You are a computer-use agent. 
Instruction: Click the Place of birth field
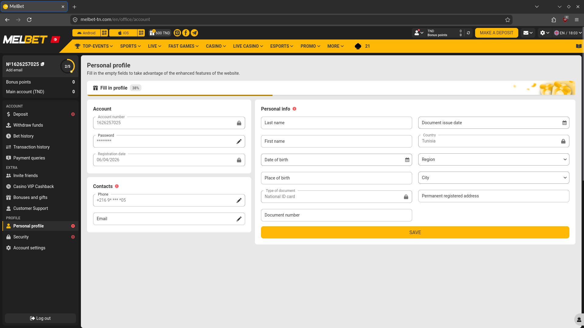coord(336,178)
